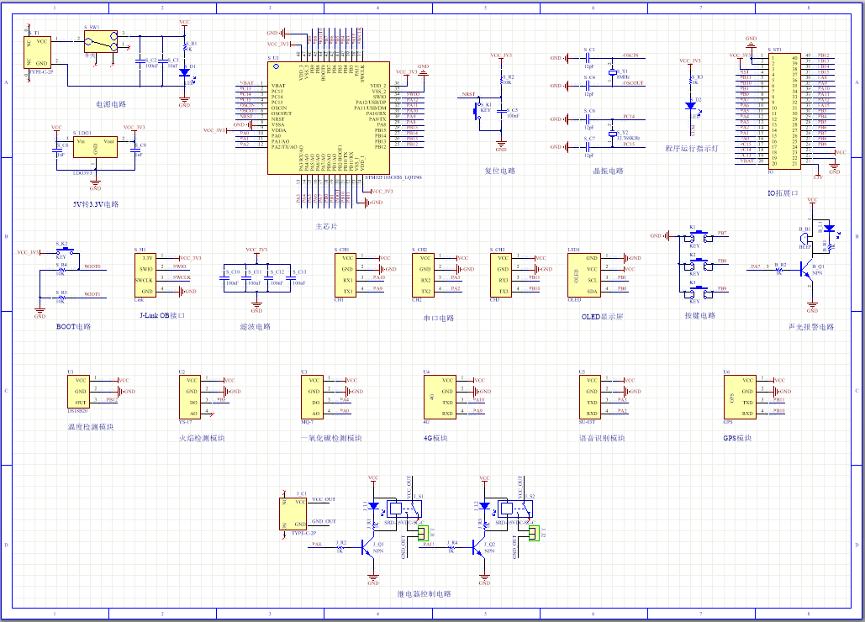This screenshot has height=622, width=865.
Task: Click the '晶振电路' label
Action: tap(608, 171)
